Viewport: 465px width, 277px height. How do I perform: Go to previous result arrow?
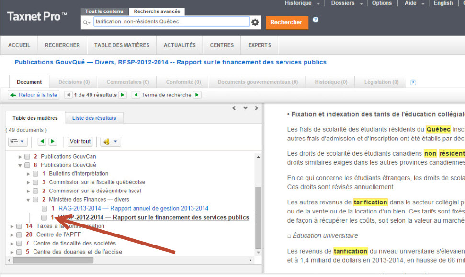pyautogui.click(x=68, y=95)
